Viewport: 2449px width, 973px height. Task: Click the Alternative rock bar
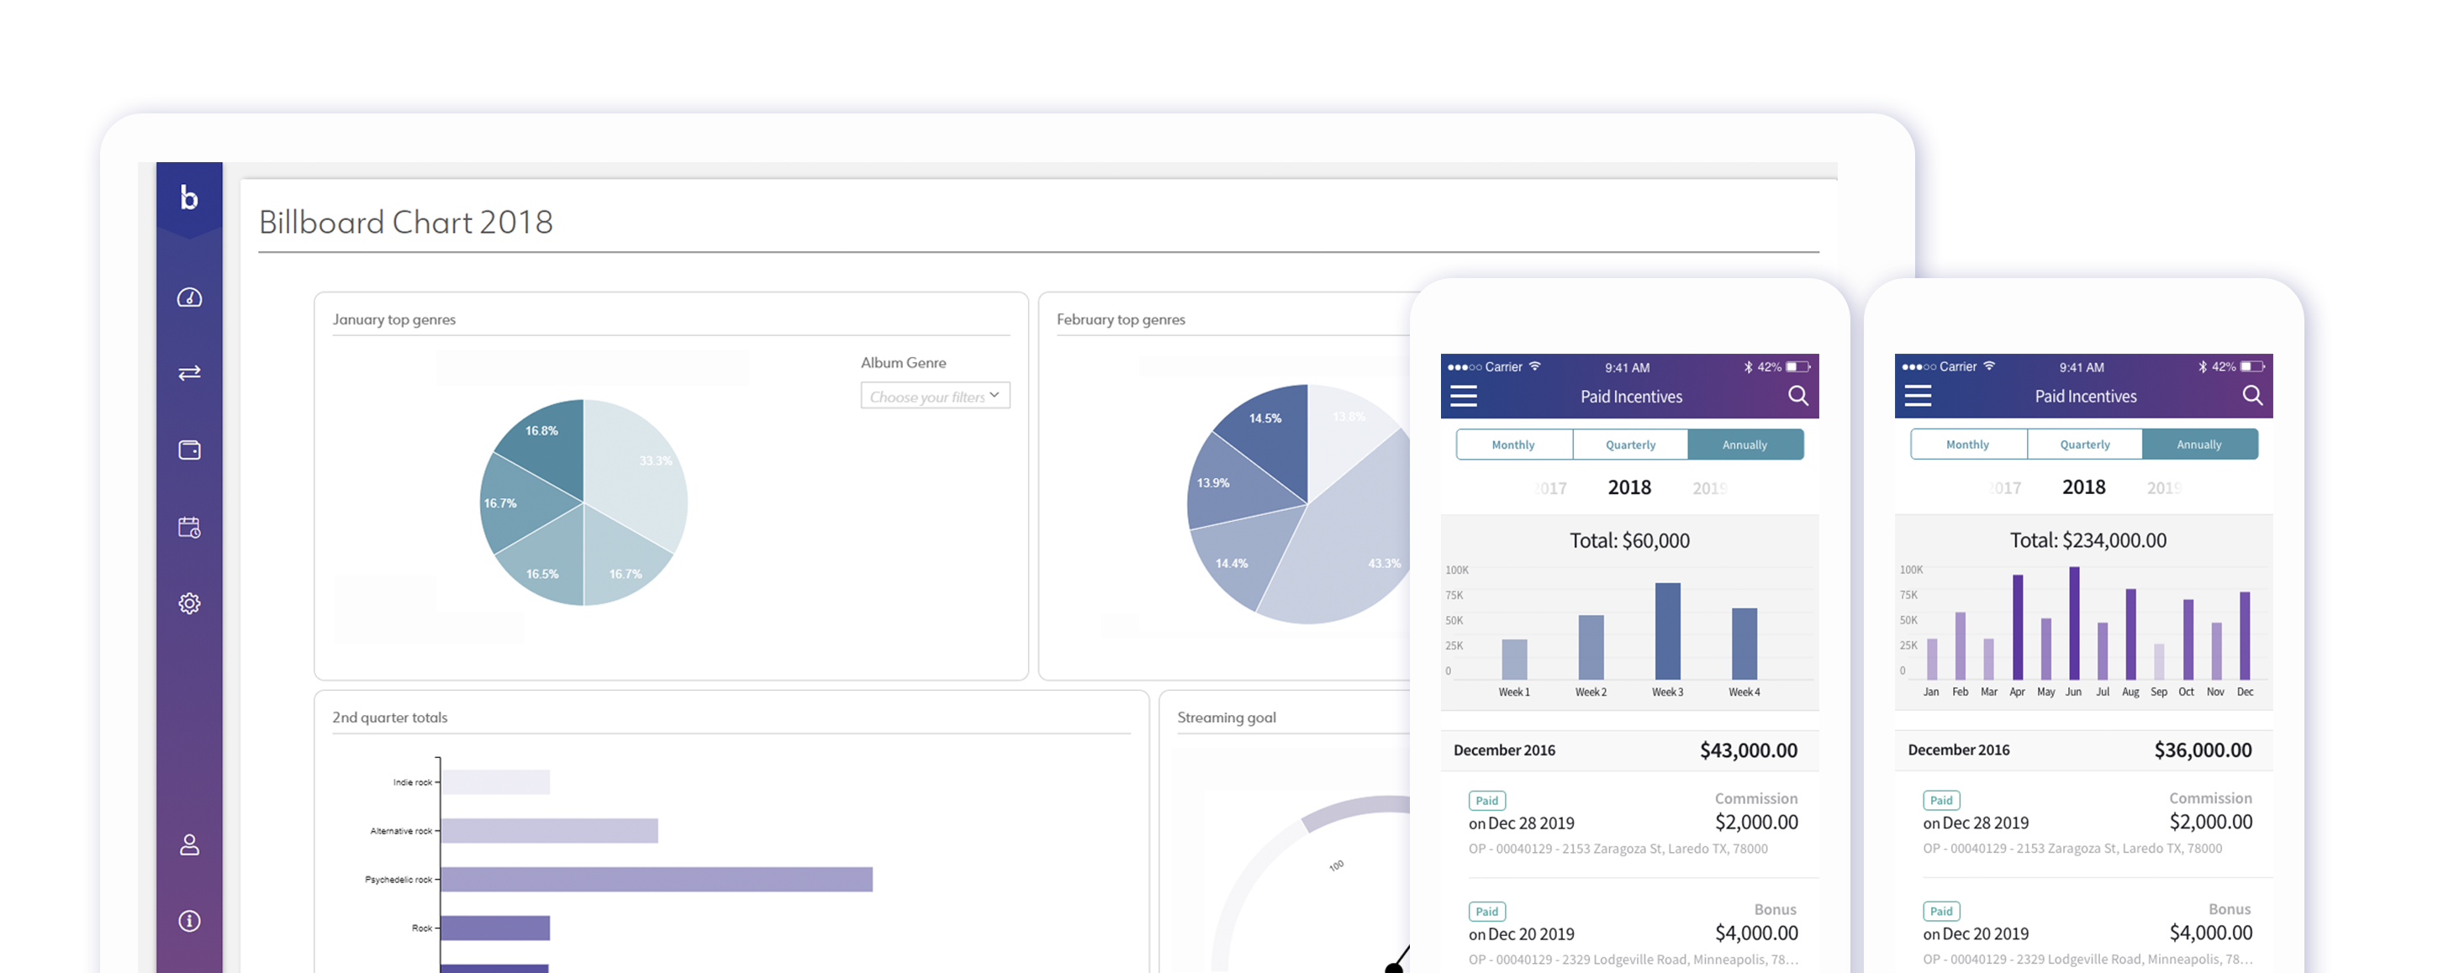[x=550, y=830]
